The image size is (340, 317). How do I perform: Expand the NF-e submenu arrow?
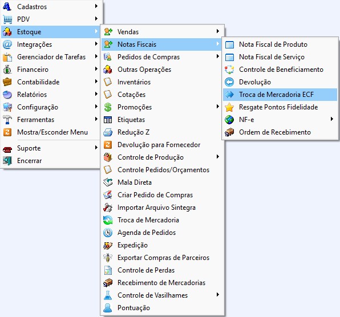[x=332, y=119]
